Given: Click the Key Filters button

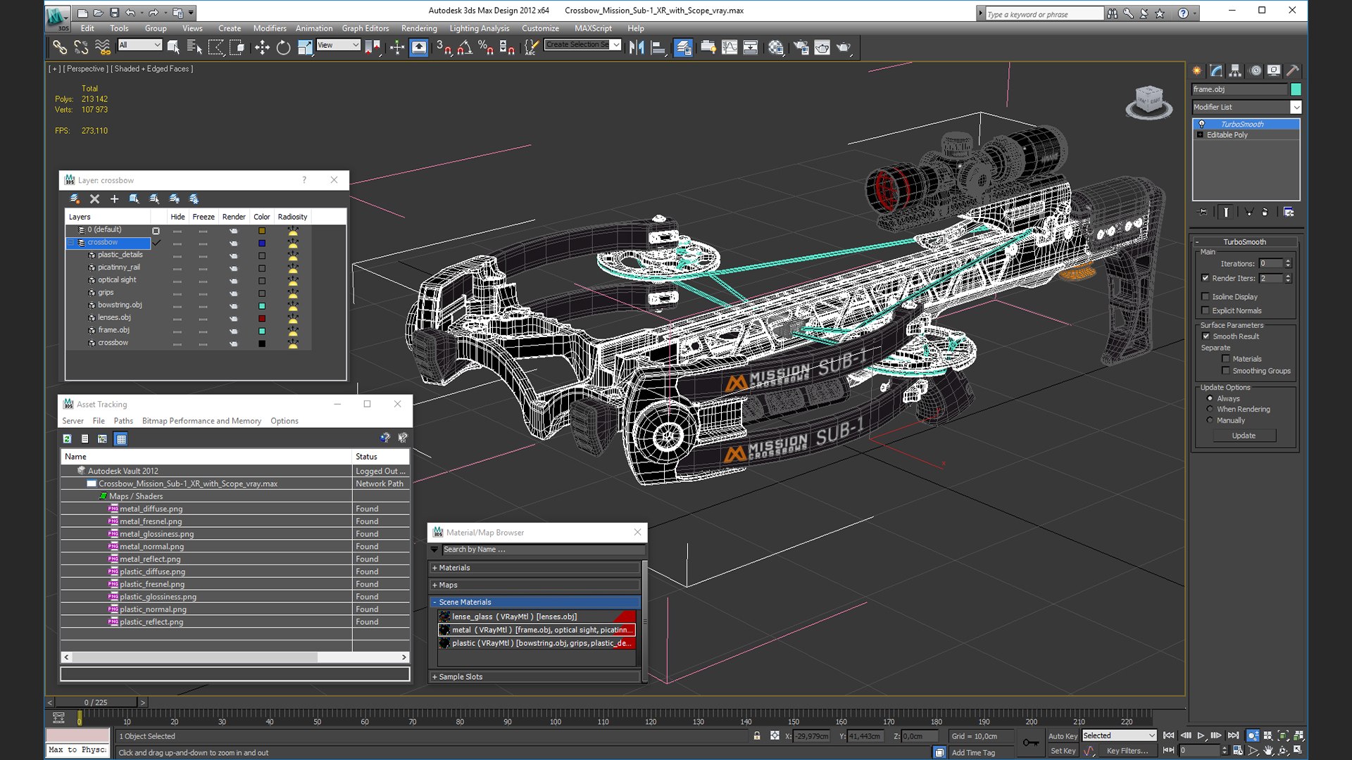Looking at the screenshot, I should tap(1127, 751).
